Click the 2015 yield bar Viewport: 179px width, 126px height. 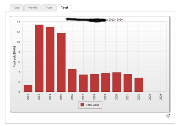click(x=61, y=62)
